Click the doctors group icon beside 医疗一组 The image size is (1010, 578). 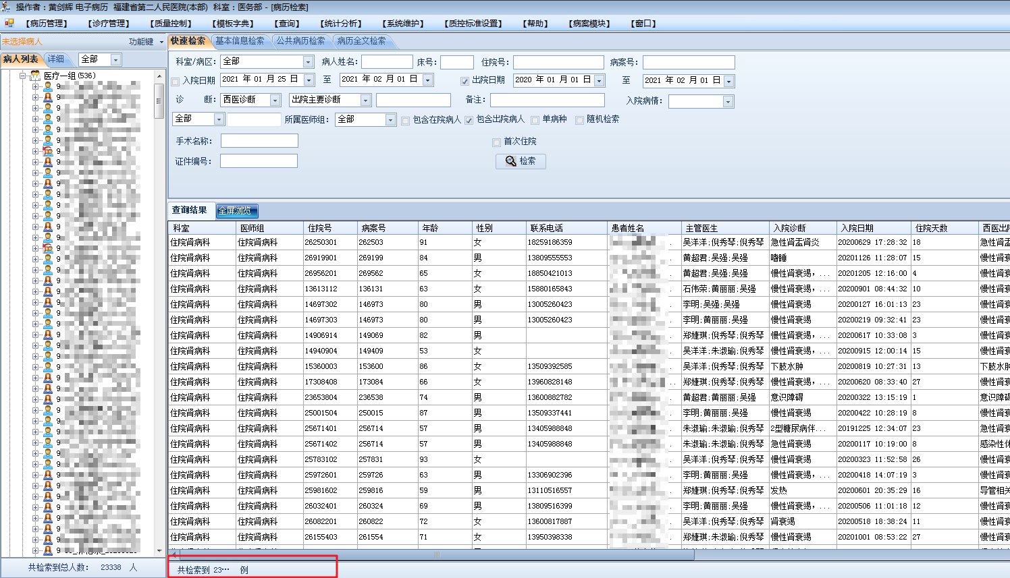tap(35, 76)
